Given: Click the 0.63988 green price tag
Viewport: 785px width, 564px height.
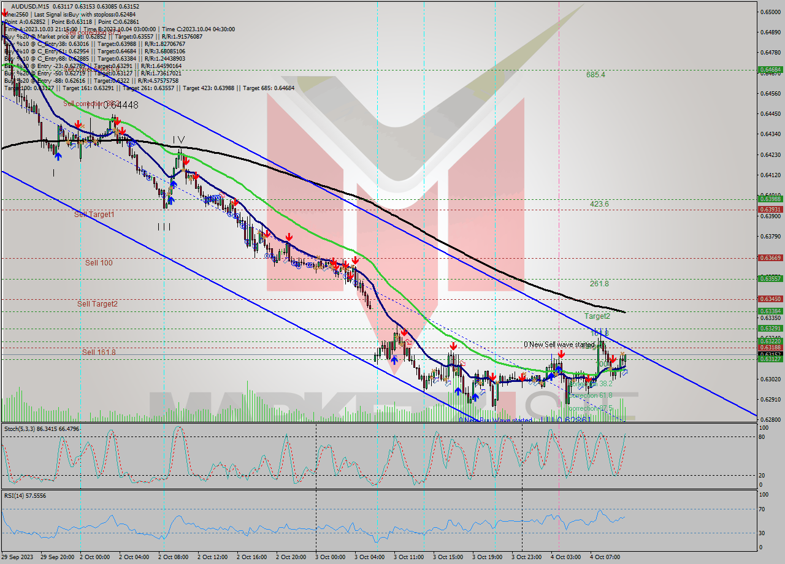Looking at the screenshot, I should [x=770, y=199].
